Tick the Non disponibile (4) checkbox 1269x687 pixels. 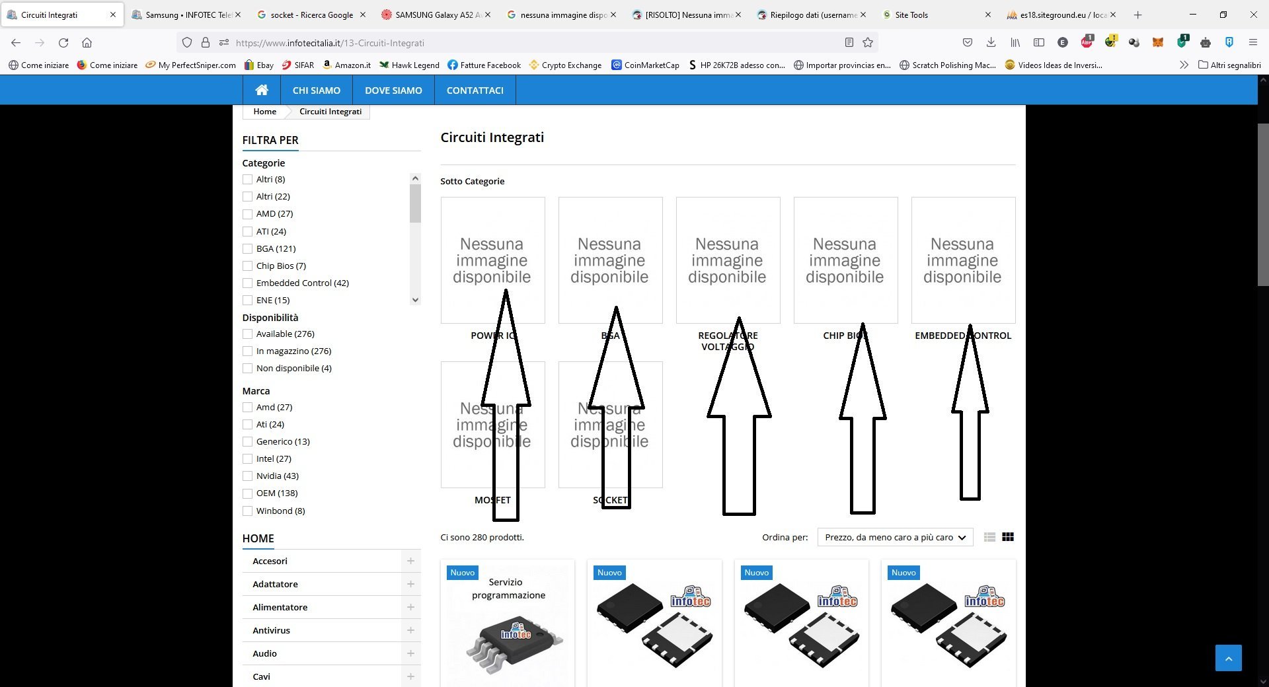click(248, 368)
